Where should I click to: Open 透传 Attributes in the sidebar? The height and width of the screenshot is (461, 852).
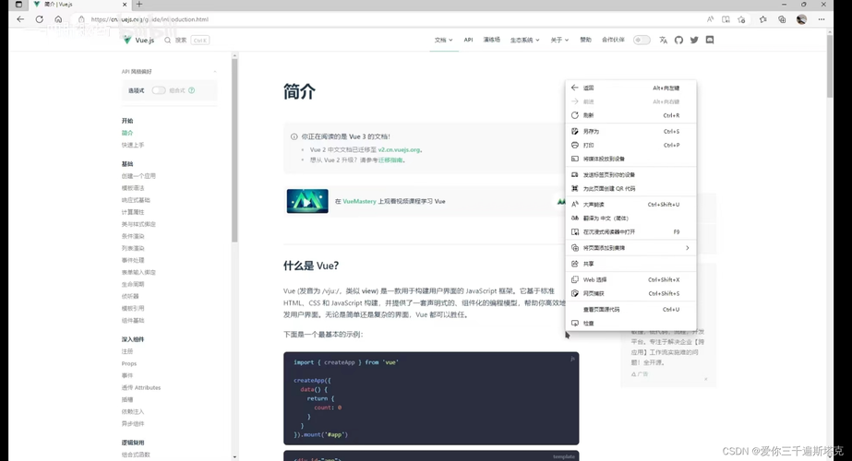pyautogui.click(x=141, y=387)
